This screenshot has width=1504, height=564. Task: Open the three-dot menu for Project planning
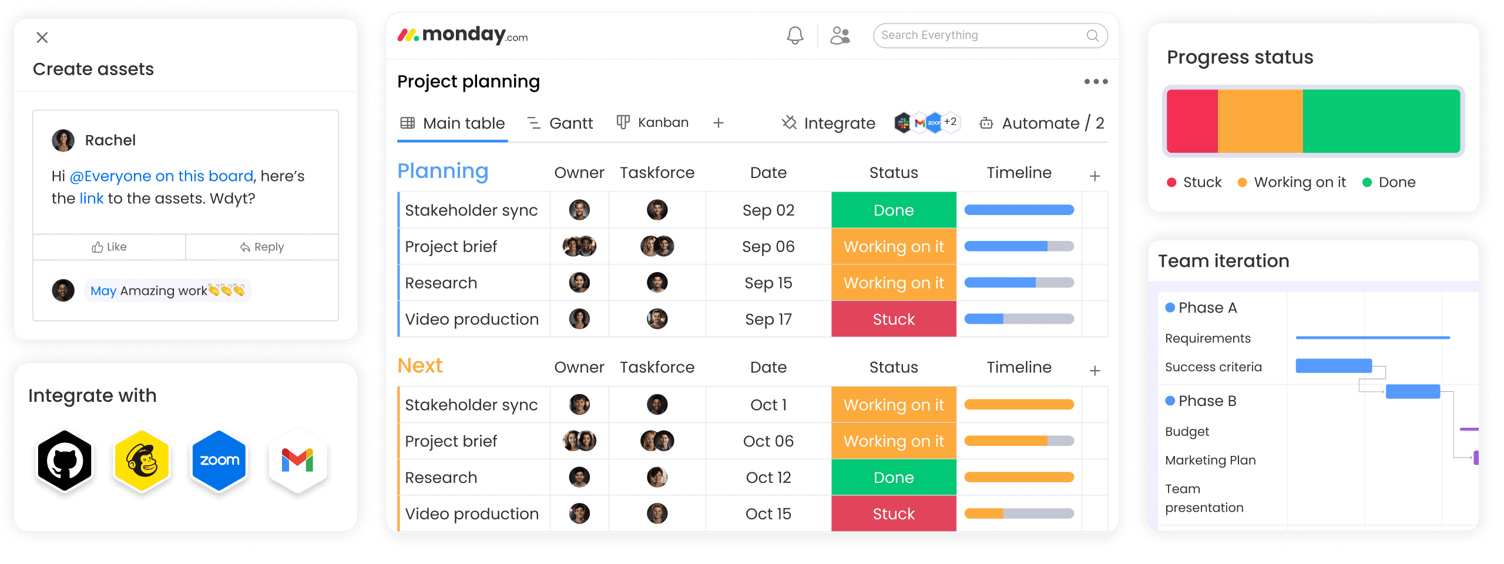(x=1096, y=82)
